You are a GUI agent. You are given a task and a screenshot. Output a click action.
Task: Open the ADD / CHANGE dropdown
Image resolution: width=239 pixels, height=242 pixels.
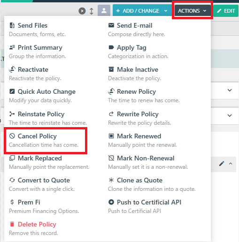[142, 11]
